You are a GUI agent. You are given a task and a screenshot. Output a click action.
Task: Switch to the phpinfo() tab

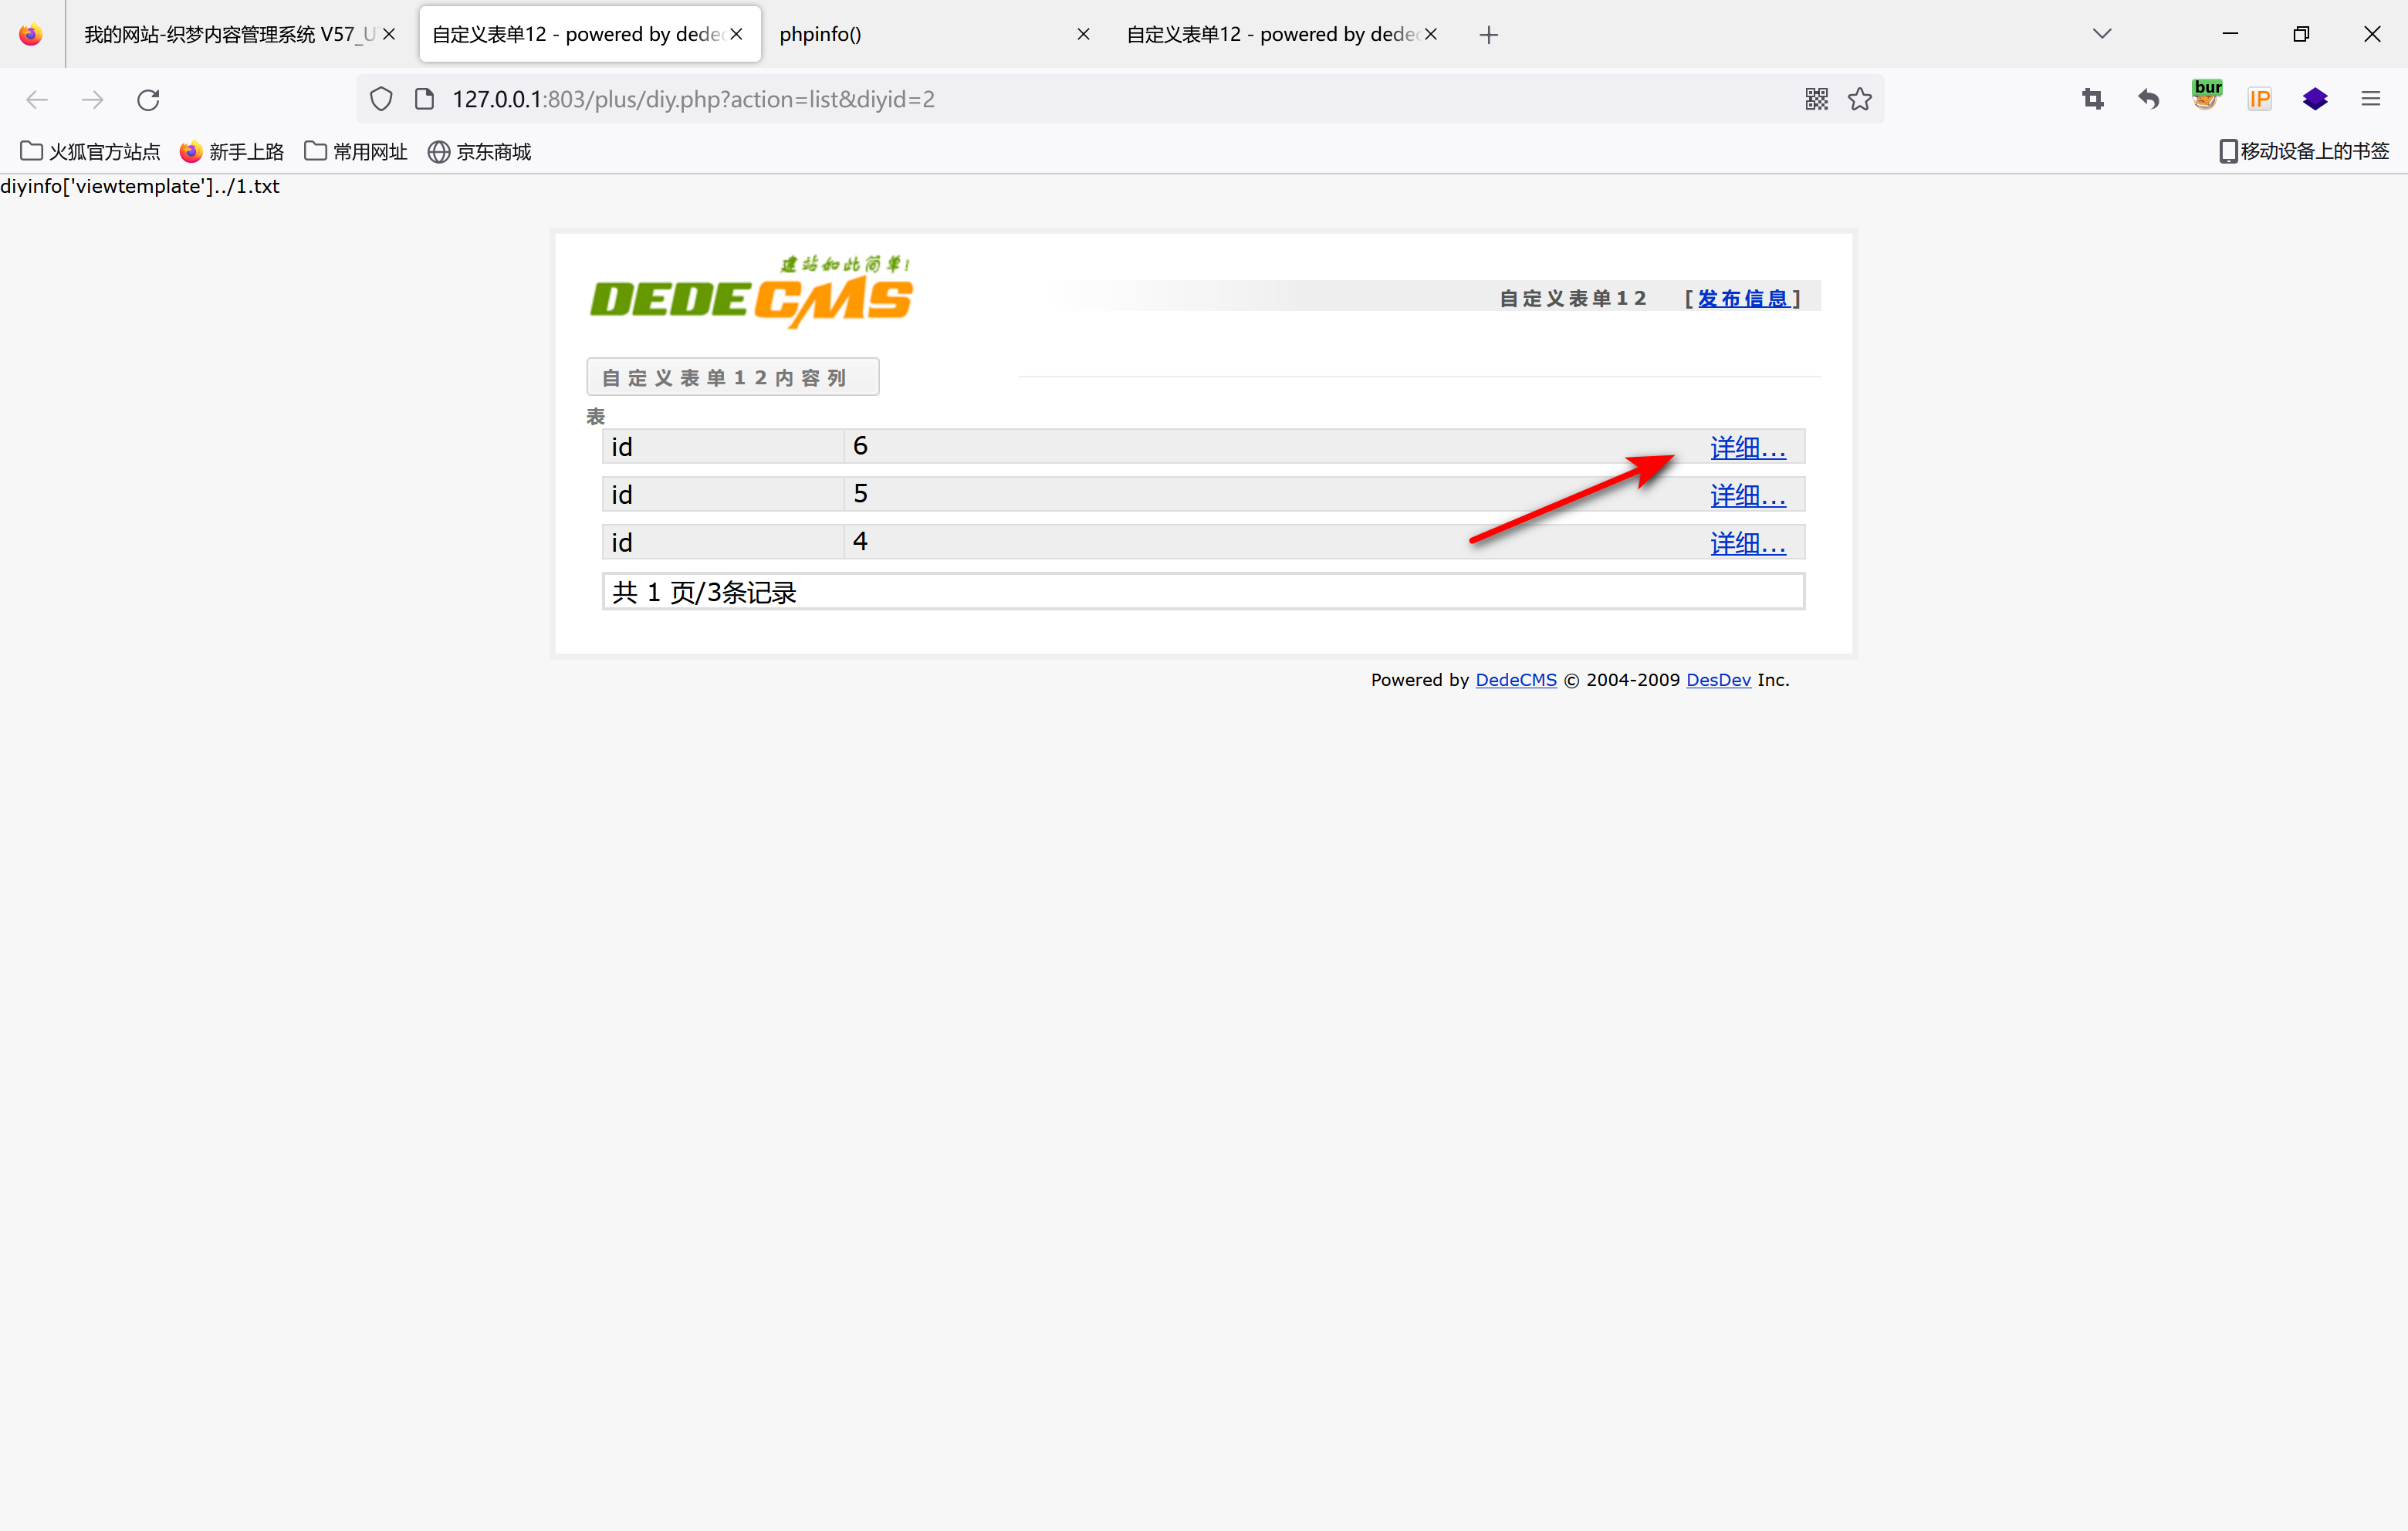point(920,34)
